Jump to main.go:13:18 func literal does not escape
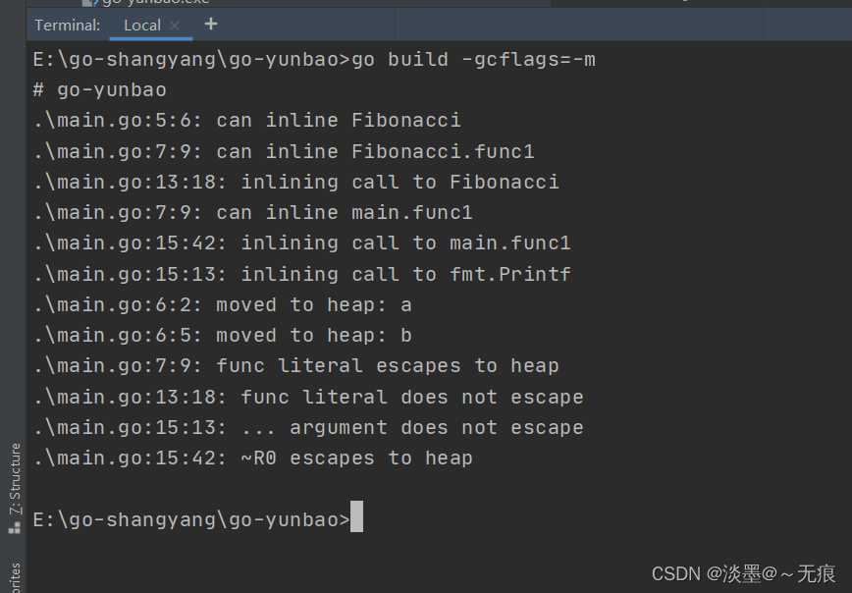 coord(131,397)
